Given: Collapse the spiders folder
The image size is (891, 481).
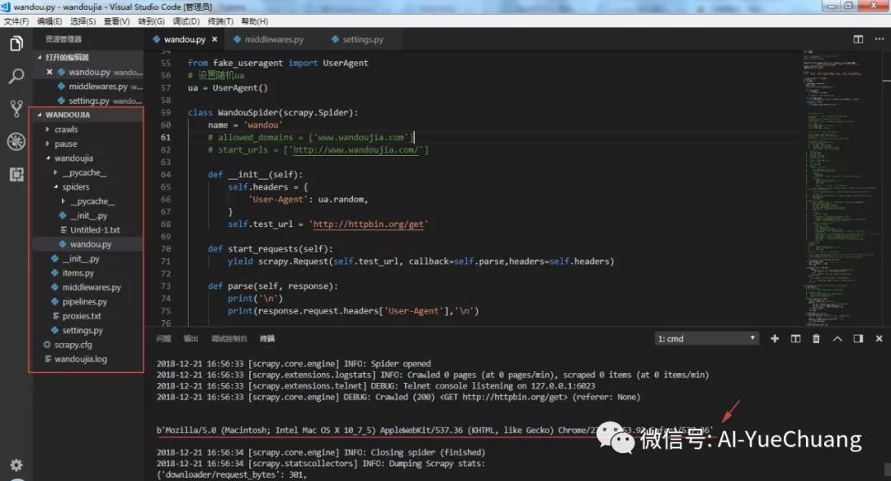Looking at the screenshot, I should [88, 186].
